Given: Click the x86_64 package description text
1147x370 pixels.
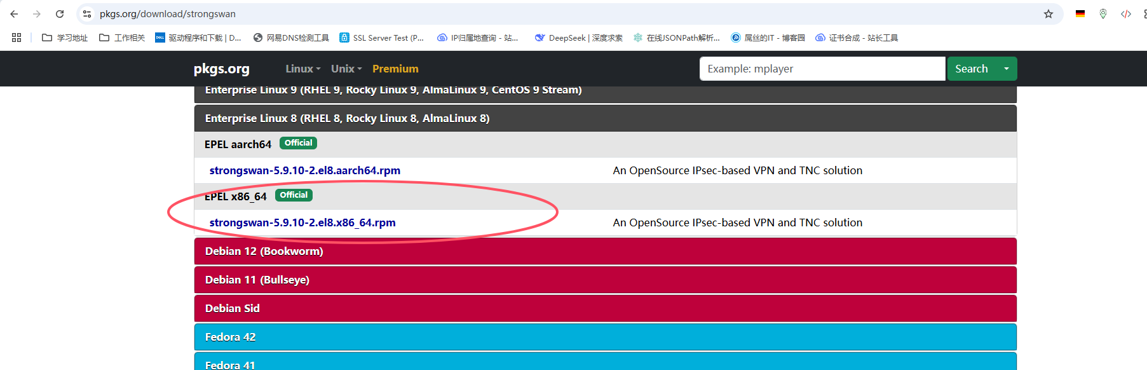Looking at the screenshot, I should (738, 223).
